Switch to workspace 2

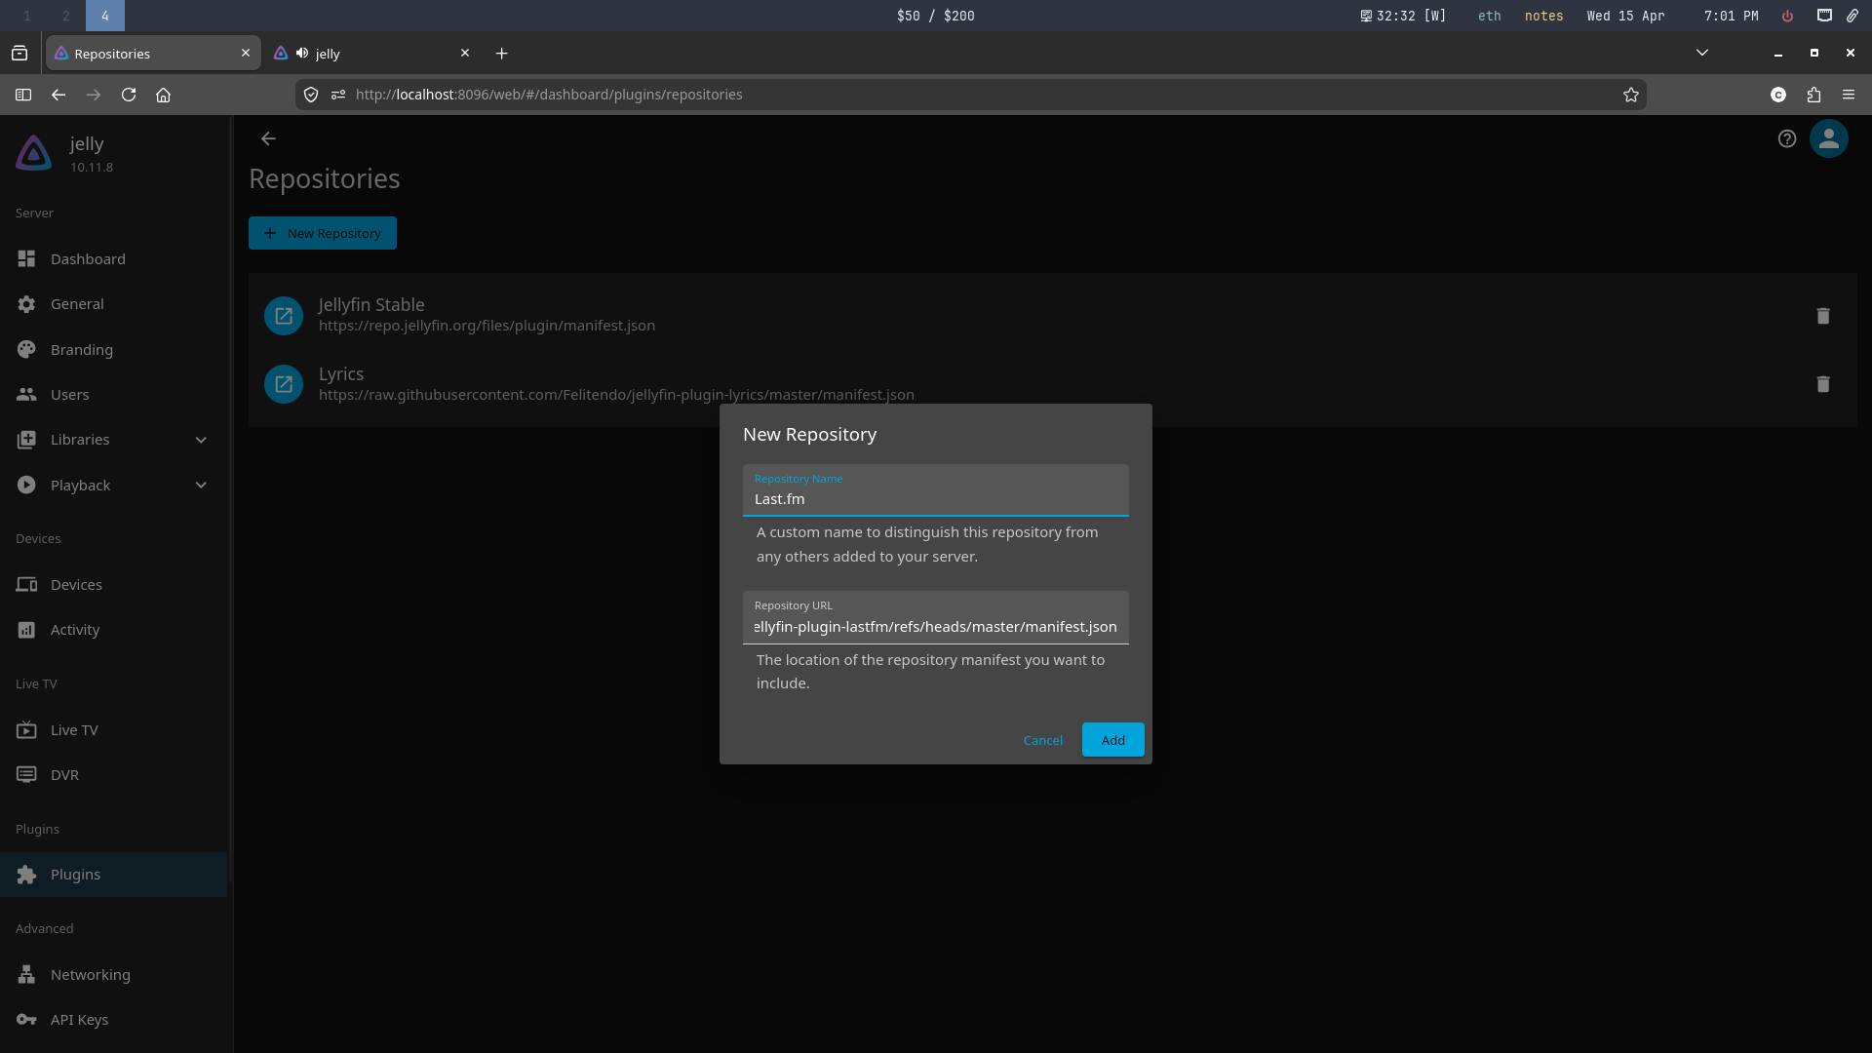66,16
